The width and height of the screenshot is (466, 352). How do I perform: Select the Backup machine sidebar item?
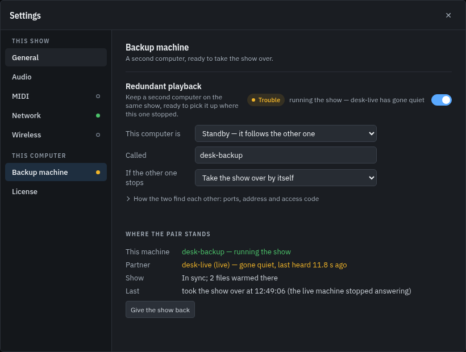pyautogui.click(x=56, y=172)
